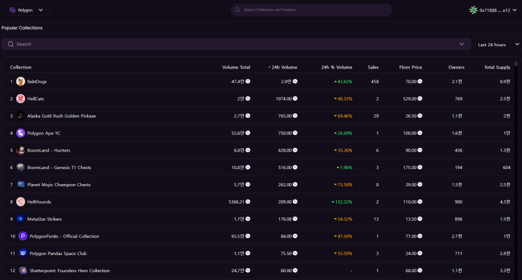Click the magnifier icon in collections search
522x280 pixels.
pos(11,44)
